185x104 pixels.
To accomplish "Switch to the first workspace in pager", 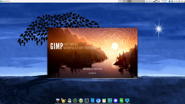I will click(121, 1).
